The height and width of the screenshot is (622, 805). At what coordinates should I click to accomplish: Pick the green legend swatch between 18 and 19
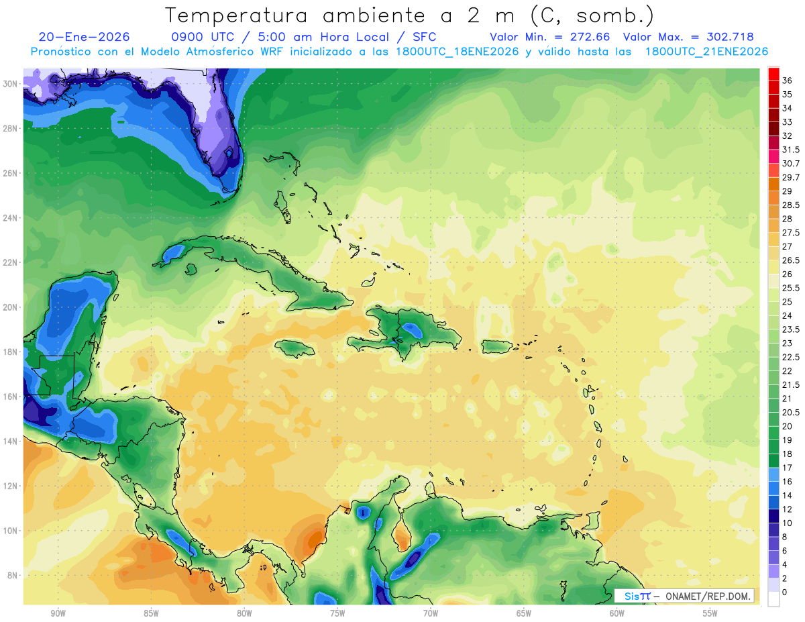(773, 447)
